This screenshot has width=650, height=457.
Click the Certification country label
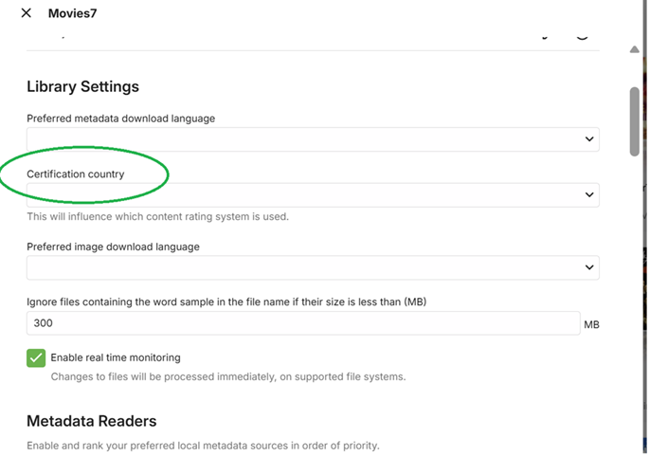pos(76,174)
